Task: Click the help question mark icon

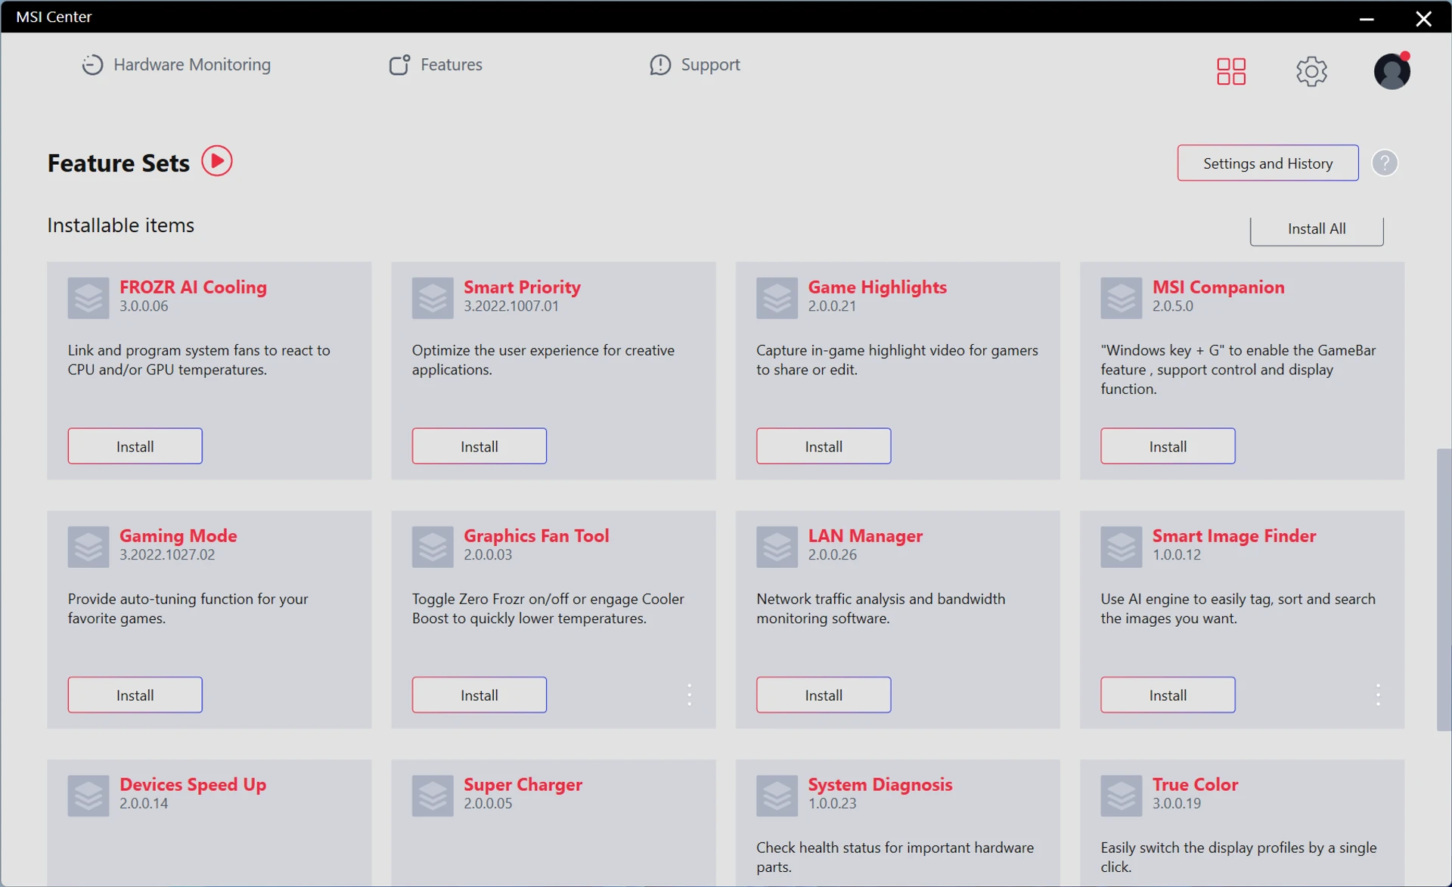Action: coord(1385,163)
